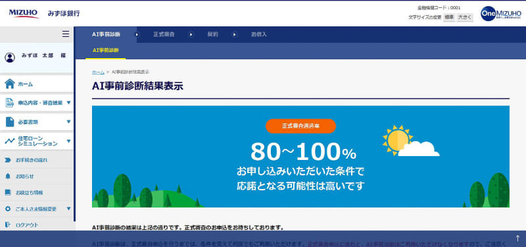This screenshot has height=247, width=526.
Task: Expand ご本人さま情報変更 dropdown arrow
Action: click(x=69, y=209)
